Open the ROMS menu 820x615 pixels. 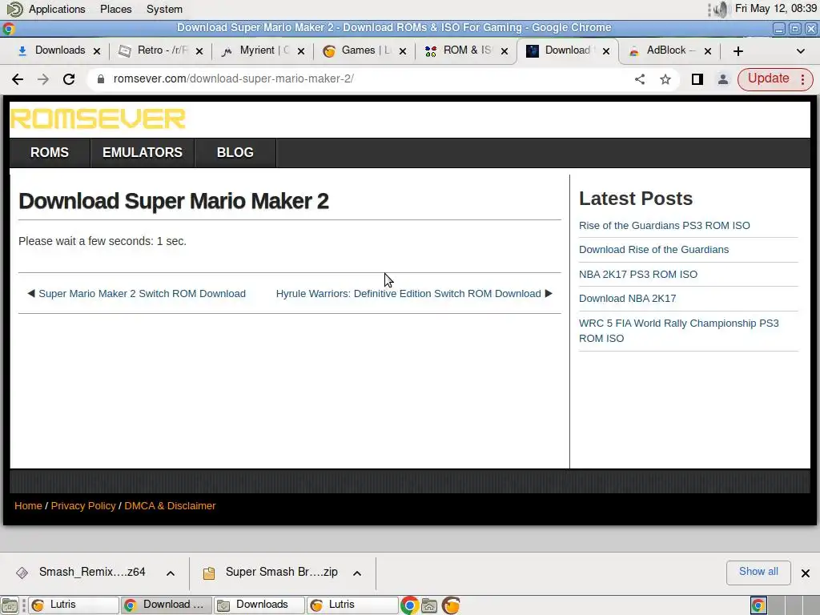tap(50, 152)
